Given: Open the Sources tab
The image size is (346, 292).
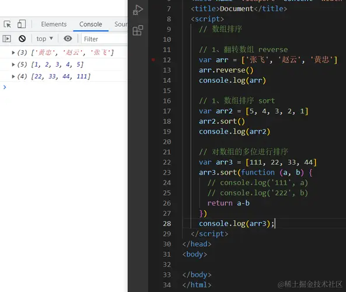Looking at the screenshot, I should click(121, 24).
